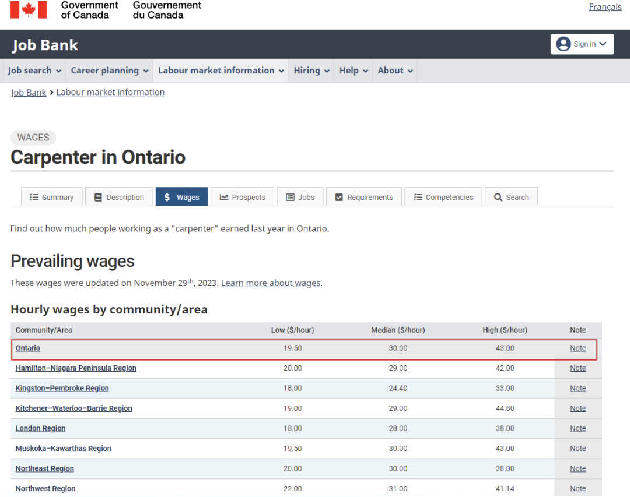Image resolution: width=630 pixels, height=497 pixels.
Task: Click Note link for Hamilton–Niagara Peninsula
Action: coord(577,368)
